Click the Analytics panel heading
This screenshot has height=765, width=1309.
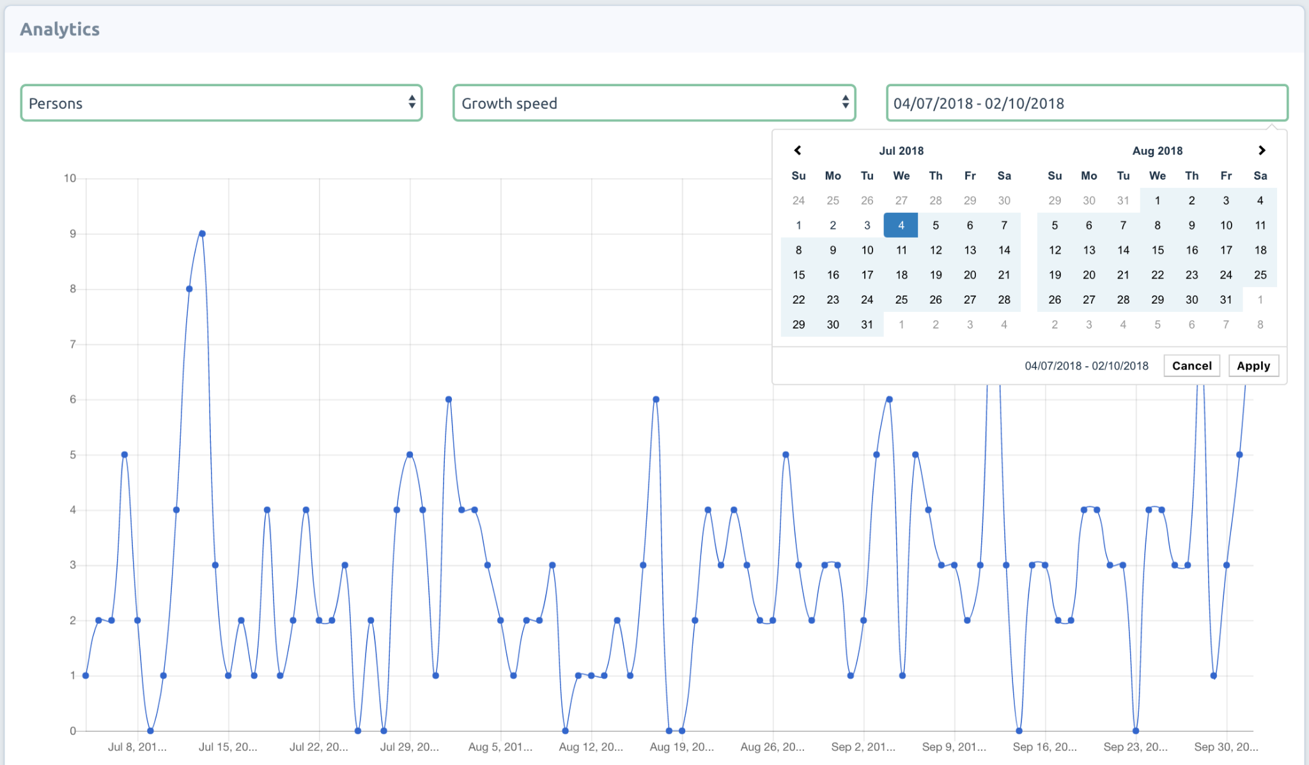click(x=59, y=29)
